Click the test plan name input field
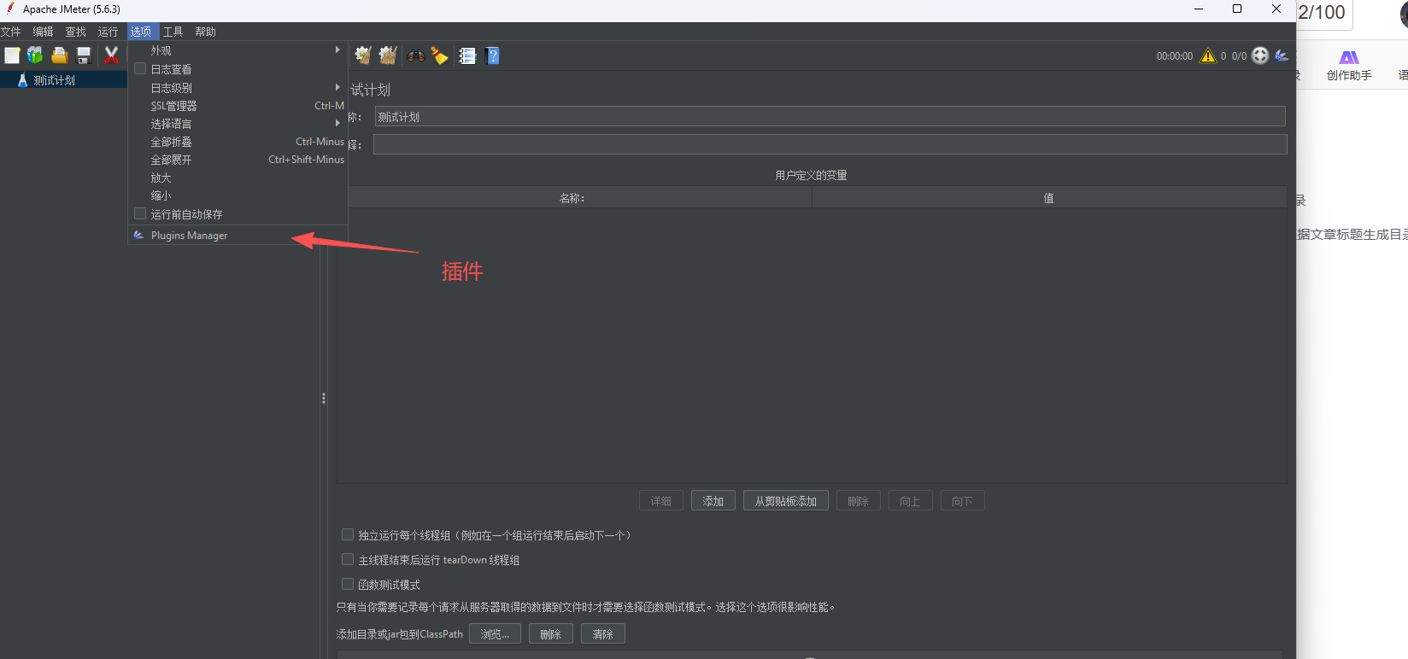 coord(830,116)
